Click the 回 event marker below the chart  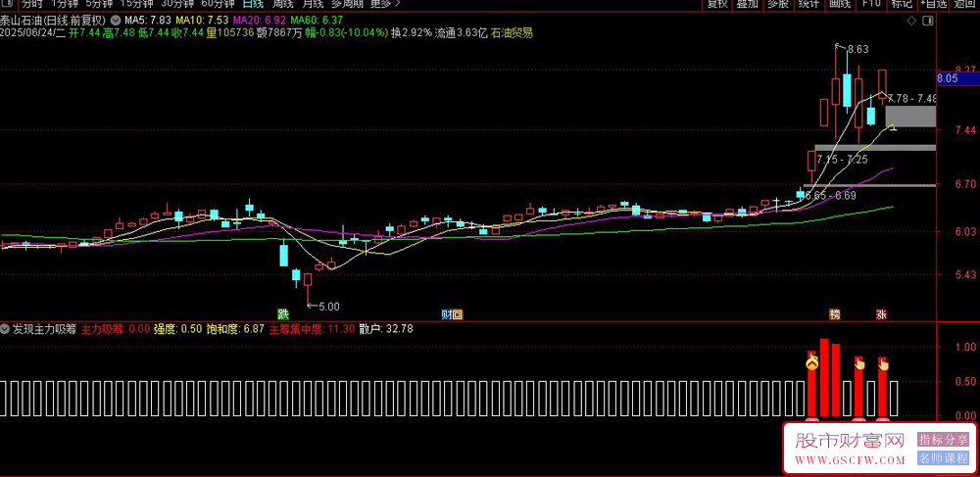coord(458,314)
